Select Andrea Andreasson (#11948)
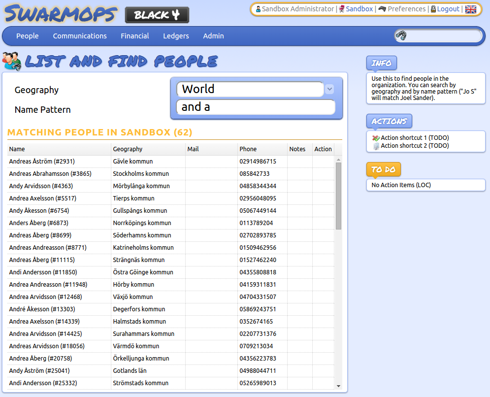490x397 pixels. coord(48,285)
